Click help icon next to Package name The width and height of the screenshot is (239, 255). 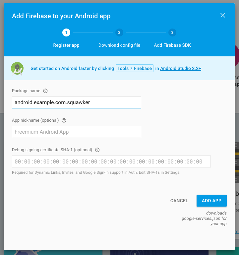pyautogui.click(x=45, y=91)
